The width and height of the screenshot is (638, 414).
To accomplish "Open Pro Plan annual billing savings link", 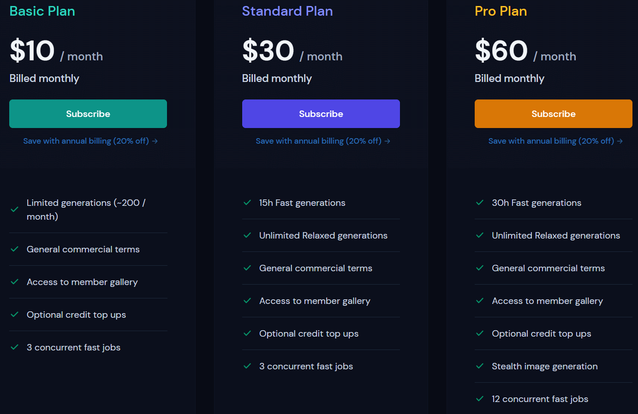I will pyautogui.click(x=551, y=141).
